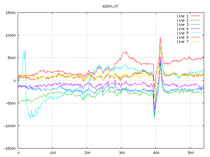Click the -15000 y-axis tick label
This screenshot has width=210, height=157.
[x=9, y=148]
